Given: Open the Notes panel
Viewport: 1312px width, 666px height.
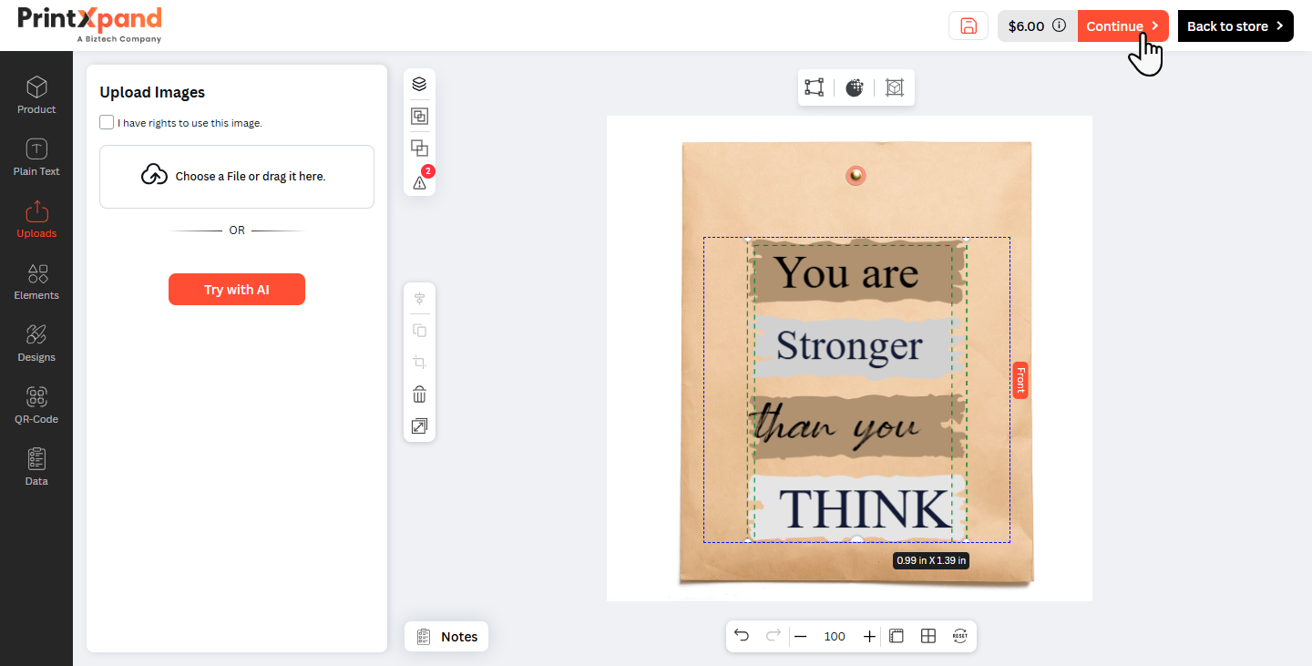Looking at the screenshot, I should [446, 636].
